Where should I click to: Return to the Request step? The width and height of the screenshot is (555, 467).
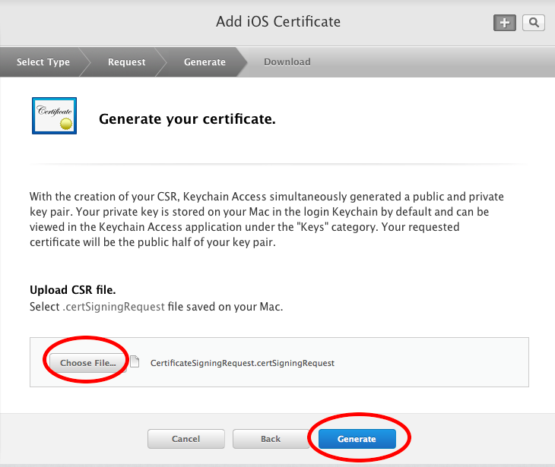(126, 62)
